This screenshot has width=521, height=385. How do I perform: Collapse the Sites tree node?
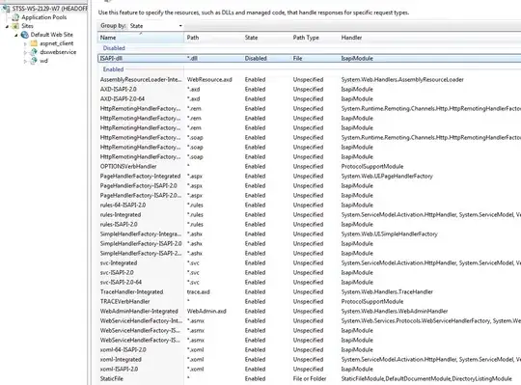[x=7, y=26]
